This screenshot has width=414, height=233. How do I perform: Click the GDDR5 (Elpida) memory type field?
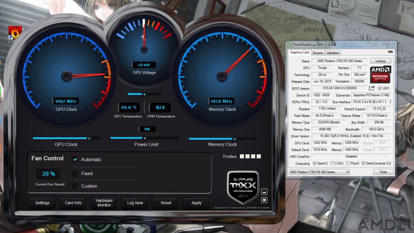coord(328,122)
